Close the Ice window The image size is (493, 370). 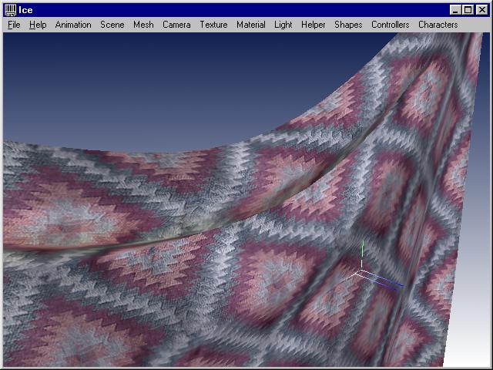point(481,10)
